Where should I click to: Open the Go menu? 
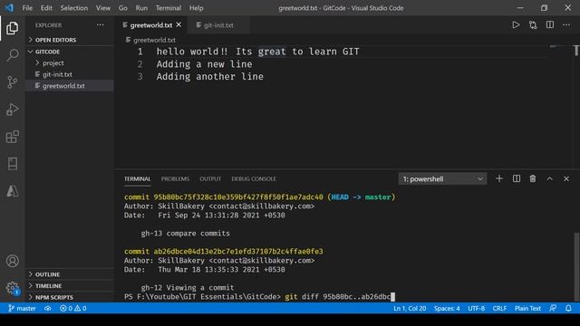pyautogui.click(x=123, y=8)
